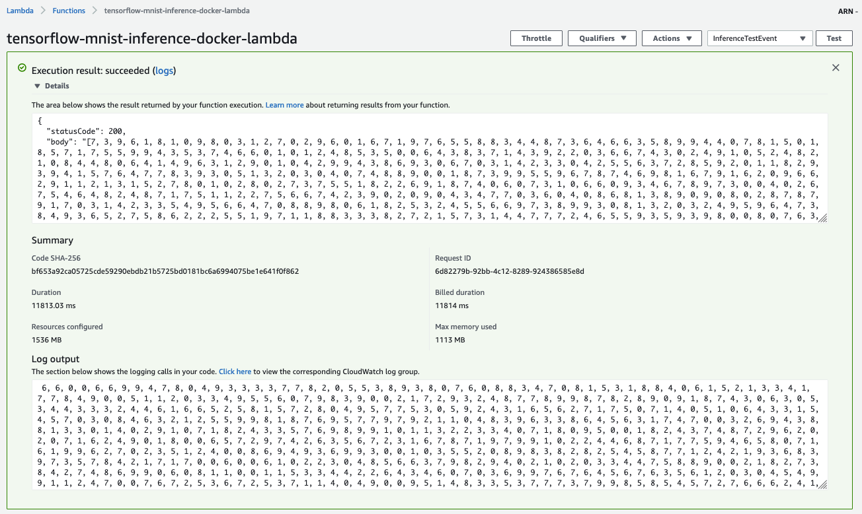Click the resize handle of log output box
Viewport: 862px width, 514px height.
822,484
